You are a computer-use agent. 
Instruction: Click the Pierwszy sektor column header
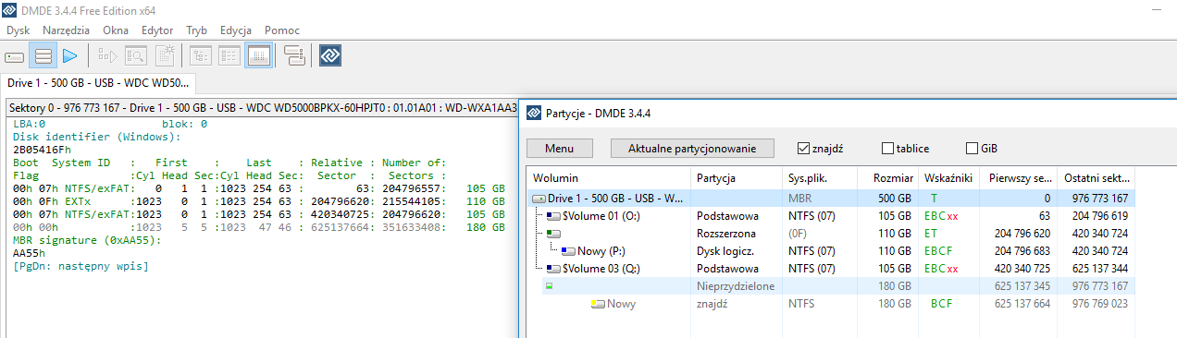pyautogui.click(x=1020, y=177)
